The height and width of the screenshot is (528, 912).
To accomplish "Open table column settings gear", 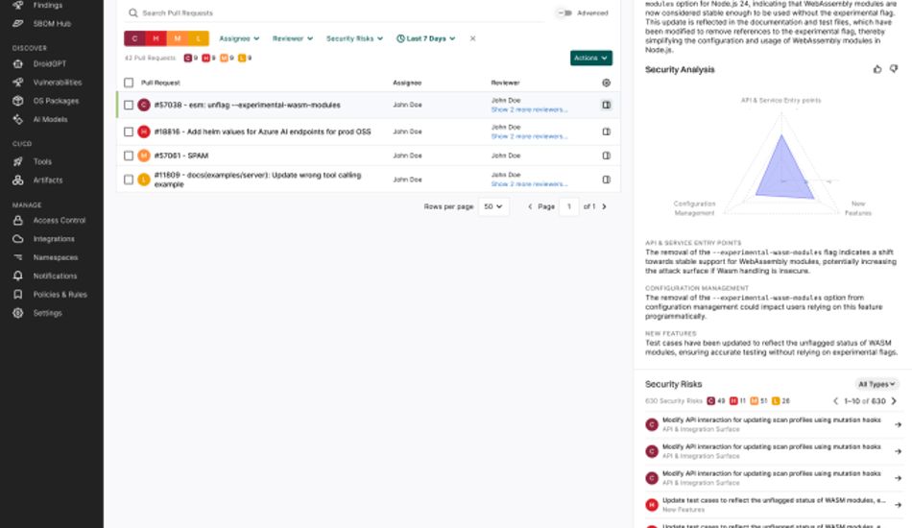I will pyautogui.click(x=606, y=83).
